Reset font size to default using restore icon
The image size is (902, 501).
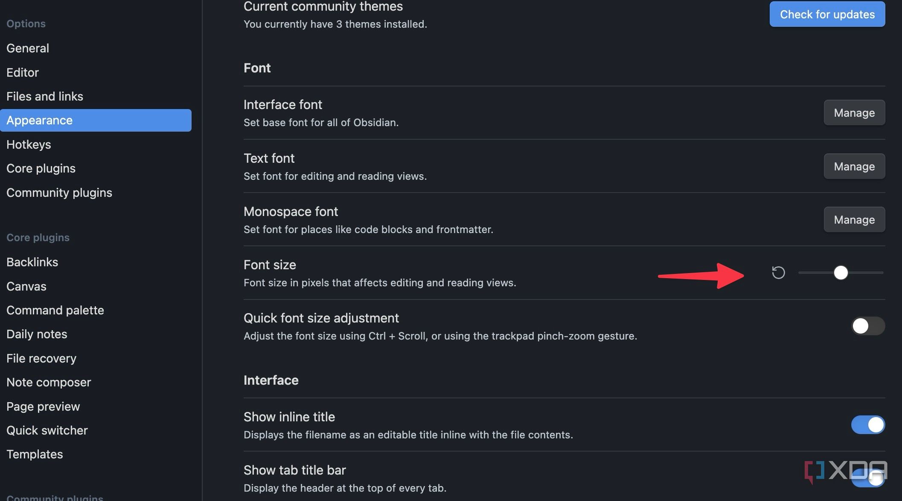[x=779, y=273]
